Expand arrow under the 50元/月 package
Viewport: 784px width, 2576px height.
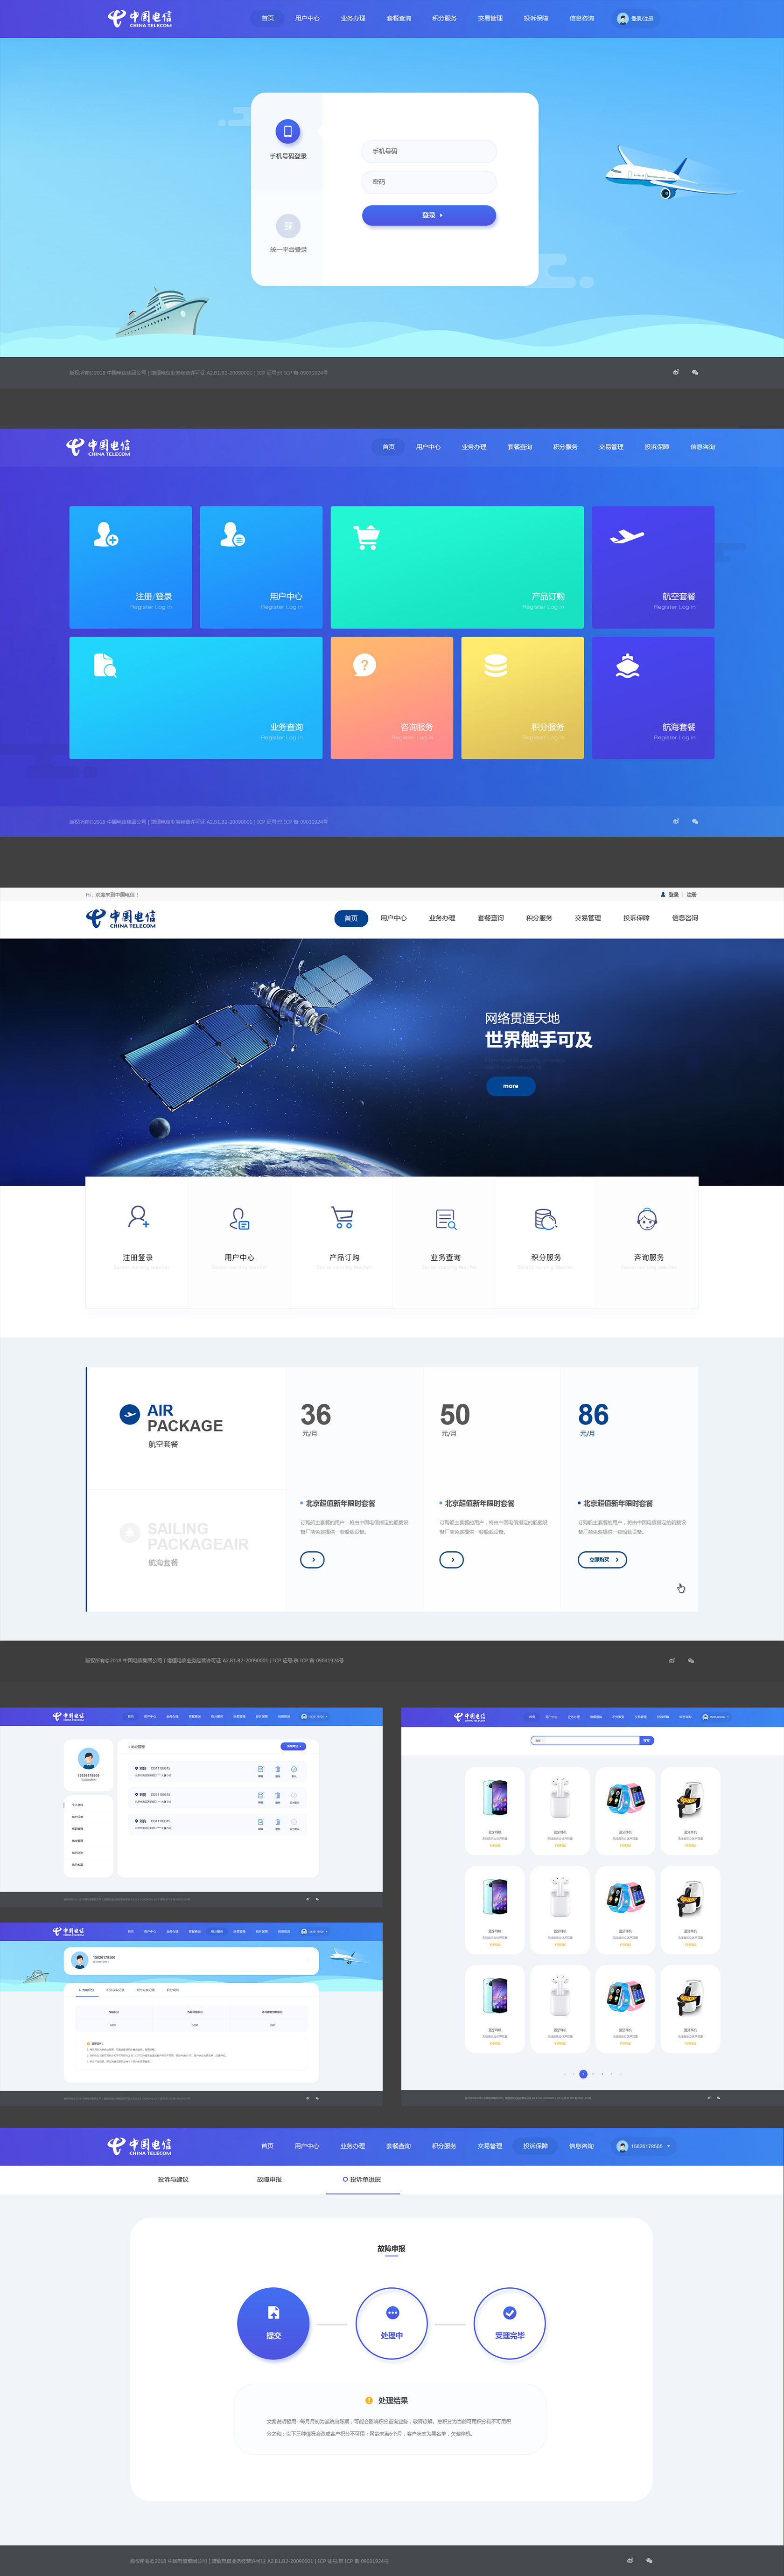(x=452, y=1560)
